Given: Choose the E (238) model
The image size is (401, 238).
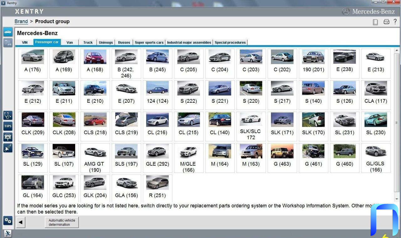Looking at the screenshot, I should pyautogui.click(x=345, y=64).
